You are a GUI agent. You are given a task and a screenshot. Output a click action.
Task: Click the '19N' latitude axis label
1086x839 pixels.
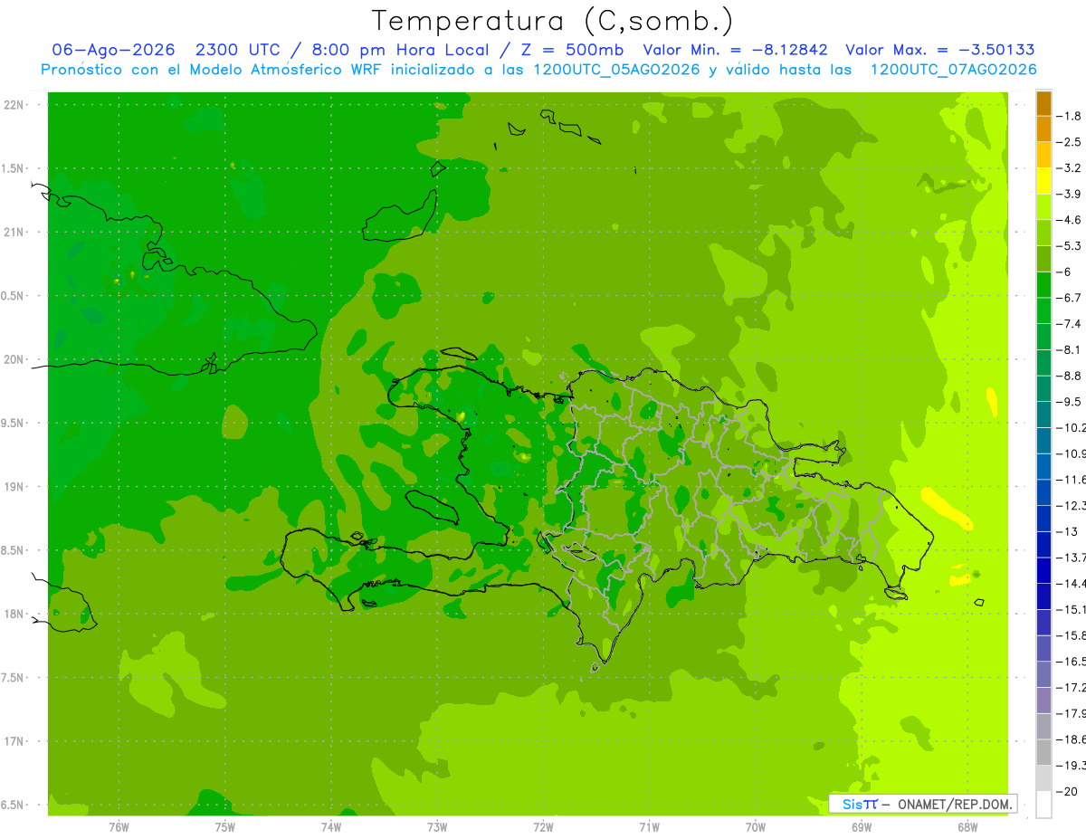click(x=15, y=487)
